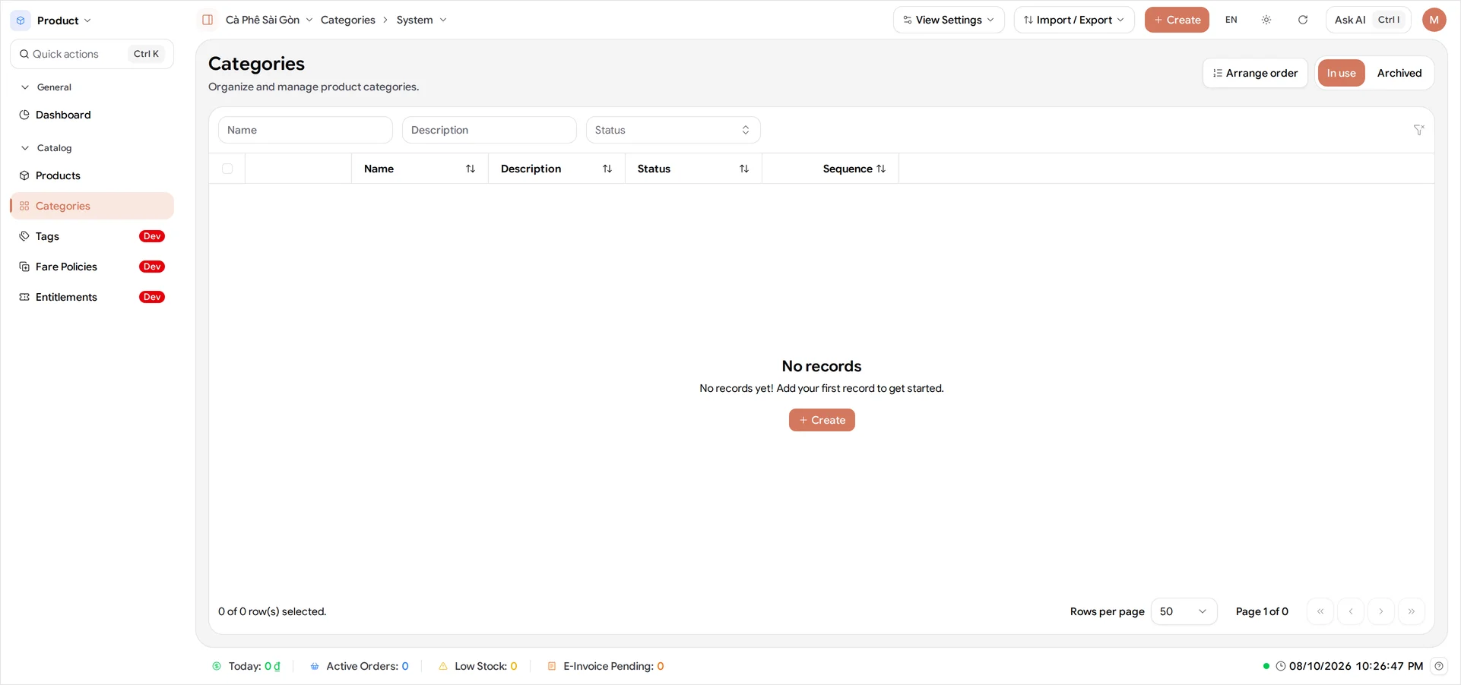Go to first page button
This screenshot has height=685, width=1461.
1320,611
